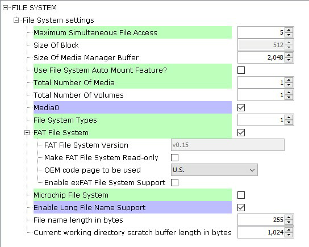Viewport: 309px width, 247px height.
Task: Select the Size Of Media Manager Buffer row
Action: [86, 57]
